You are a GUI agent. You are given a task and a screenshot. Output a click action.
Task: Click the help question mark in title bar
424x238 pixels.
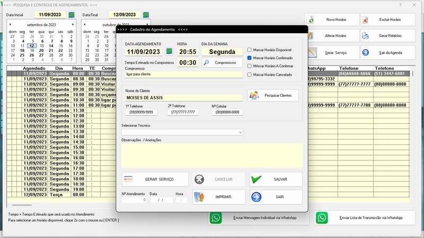[x=400, y=5]
